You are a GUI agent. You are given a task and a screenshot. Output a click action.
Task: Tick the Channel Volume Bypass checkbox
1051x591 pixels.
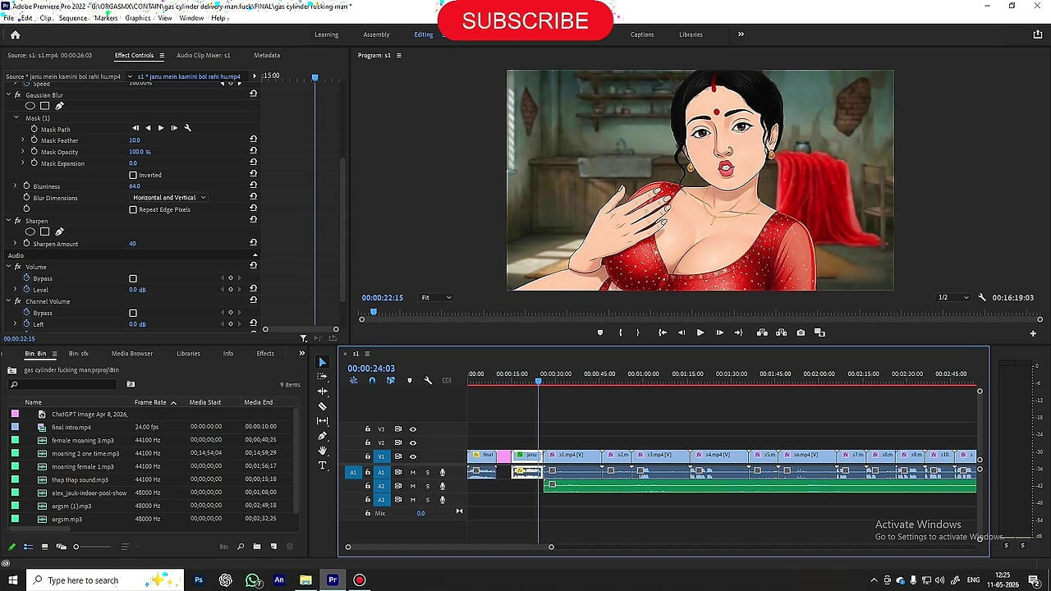133,313
